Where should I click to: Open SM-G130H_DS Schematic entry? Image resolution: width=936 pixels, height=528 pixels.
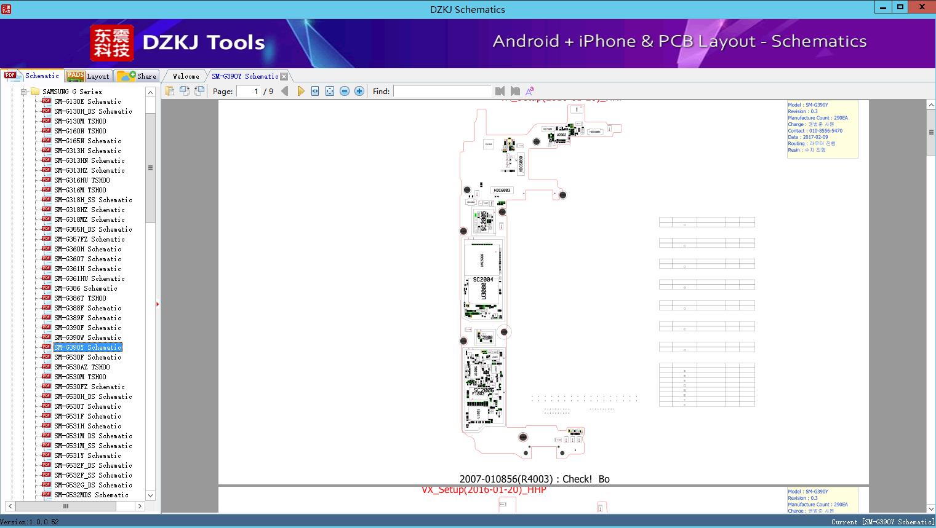pyautogui.click(x=93, y=111)
